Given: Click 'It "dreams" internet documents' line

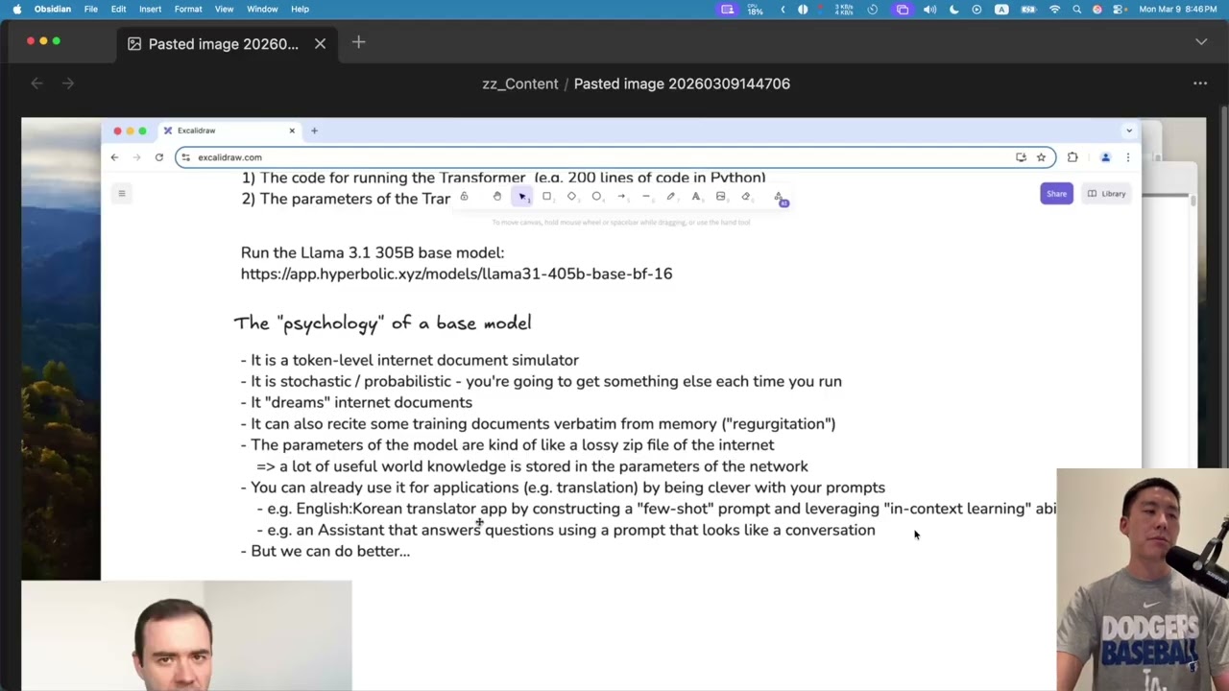Looking at the screenshot, I should (356, 403).
